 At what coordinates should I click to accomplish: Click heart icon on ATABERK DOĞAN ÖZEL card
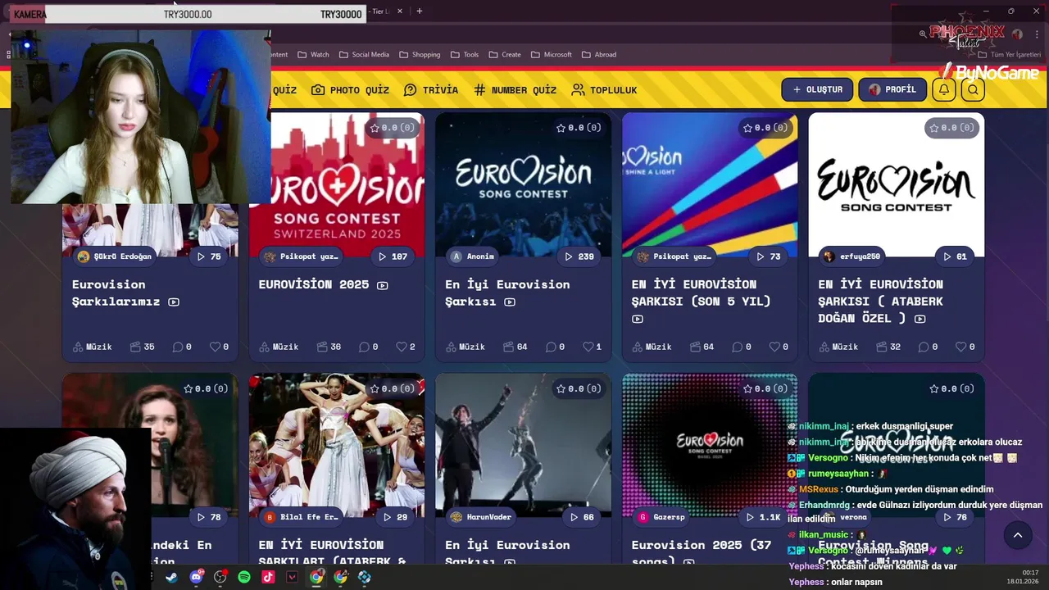point(961,347)
